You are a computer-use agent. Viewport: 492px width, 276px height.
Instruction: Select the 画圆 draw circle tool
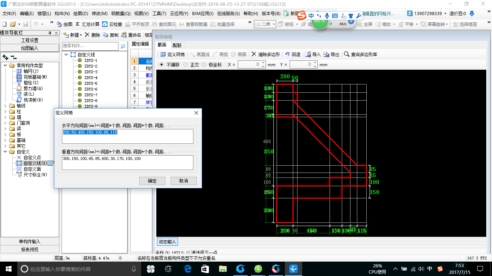pyautogui.click(x=238, y=54)
